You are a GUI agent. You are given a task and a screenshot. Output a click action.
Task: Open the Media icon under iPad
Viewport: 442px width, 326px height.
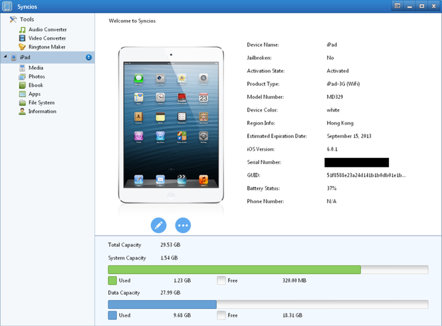[x=23, y=68]
